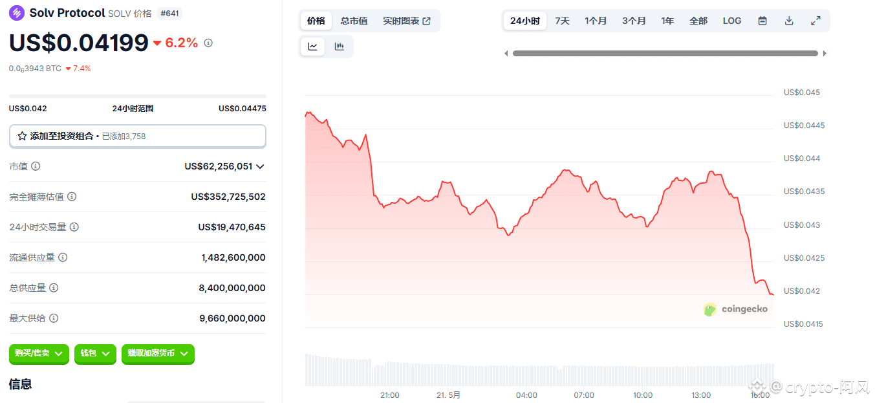Viewport: 875px width, 403px height.
Task: Select the 总市值 chart tab
Action: pyautogui.click(x=354, y=21)
